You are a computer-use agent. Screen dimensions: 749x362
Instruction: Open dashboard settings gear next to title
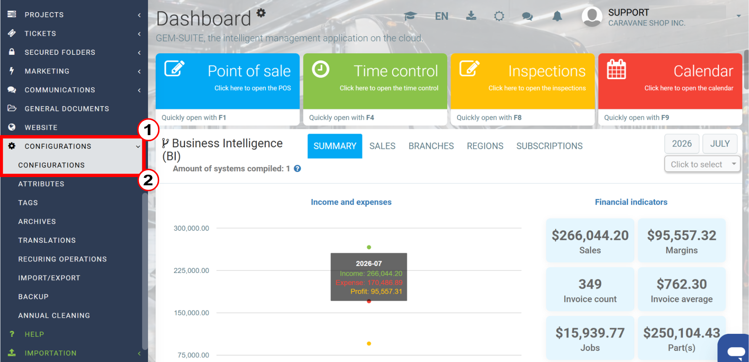261,13
